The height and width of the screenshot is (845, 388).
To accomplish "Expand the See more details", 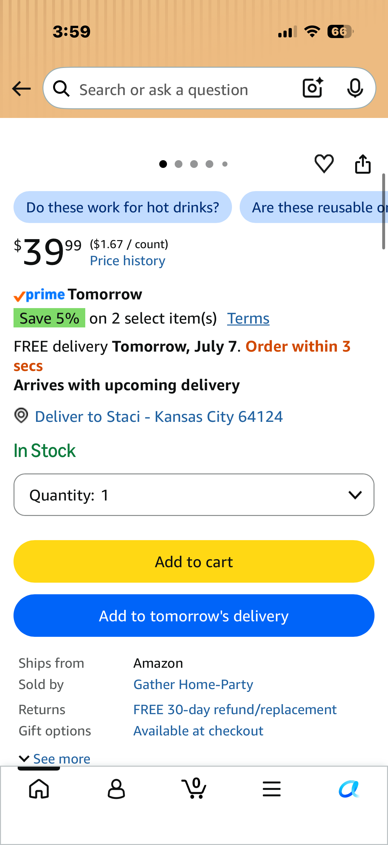I will [x=55, y=759].
